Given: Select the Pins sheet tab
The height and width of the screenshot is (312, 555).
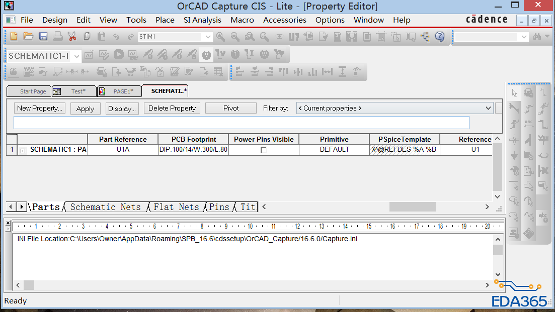Looking at the screenshot, I should click(x=219, y=206).
